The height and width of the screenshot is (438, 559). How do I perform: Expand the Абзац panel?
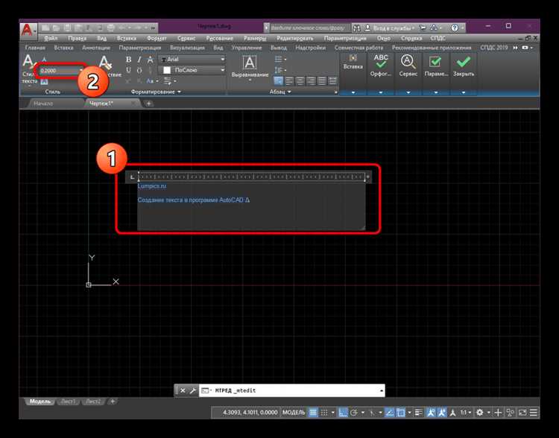(280, 92)
